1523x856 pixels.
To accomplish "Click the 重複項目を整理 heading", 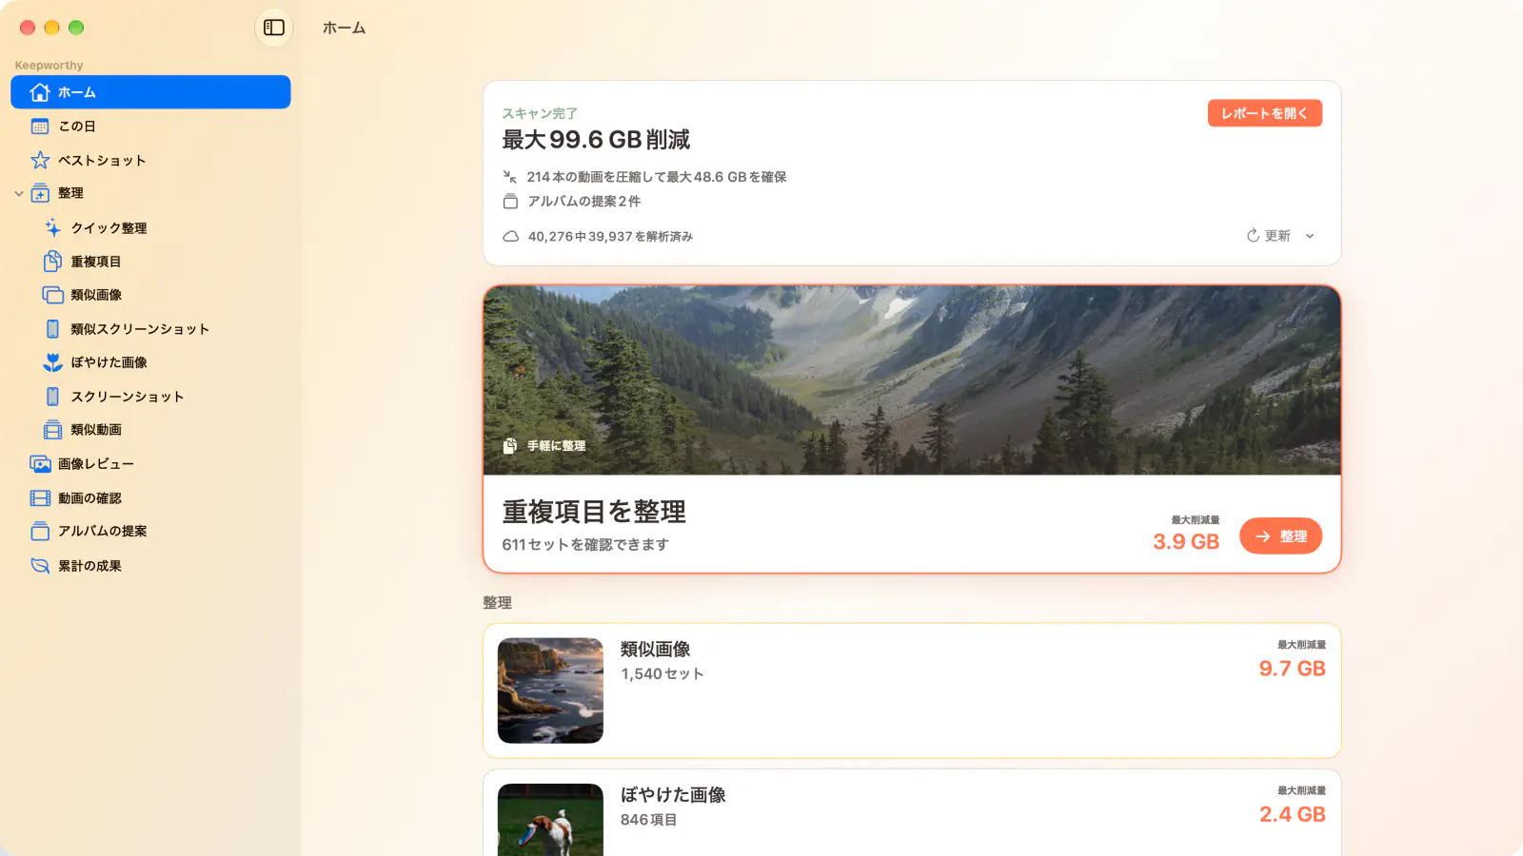I will 594,512.
